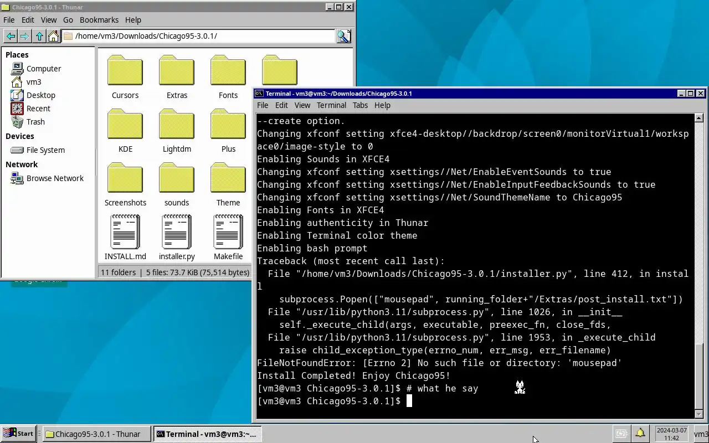709x443 pixels.
Task: Open the Terminal menu in Terminal
Action: [x=331, y=105]
